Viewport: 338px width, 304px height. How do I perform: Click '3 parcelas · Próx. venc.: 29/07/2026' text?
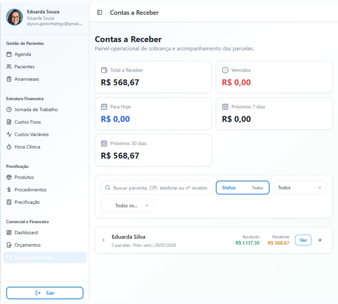(144, 245)
